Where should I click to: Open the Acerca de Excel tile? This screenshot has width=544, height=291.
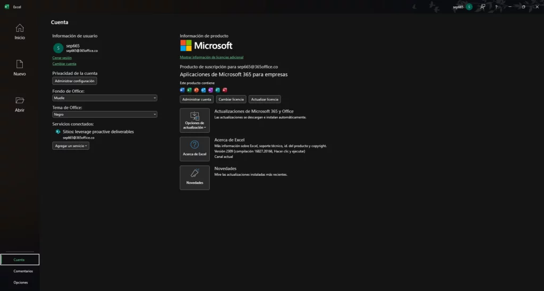pos(194,149)
